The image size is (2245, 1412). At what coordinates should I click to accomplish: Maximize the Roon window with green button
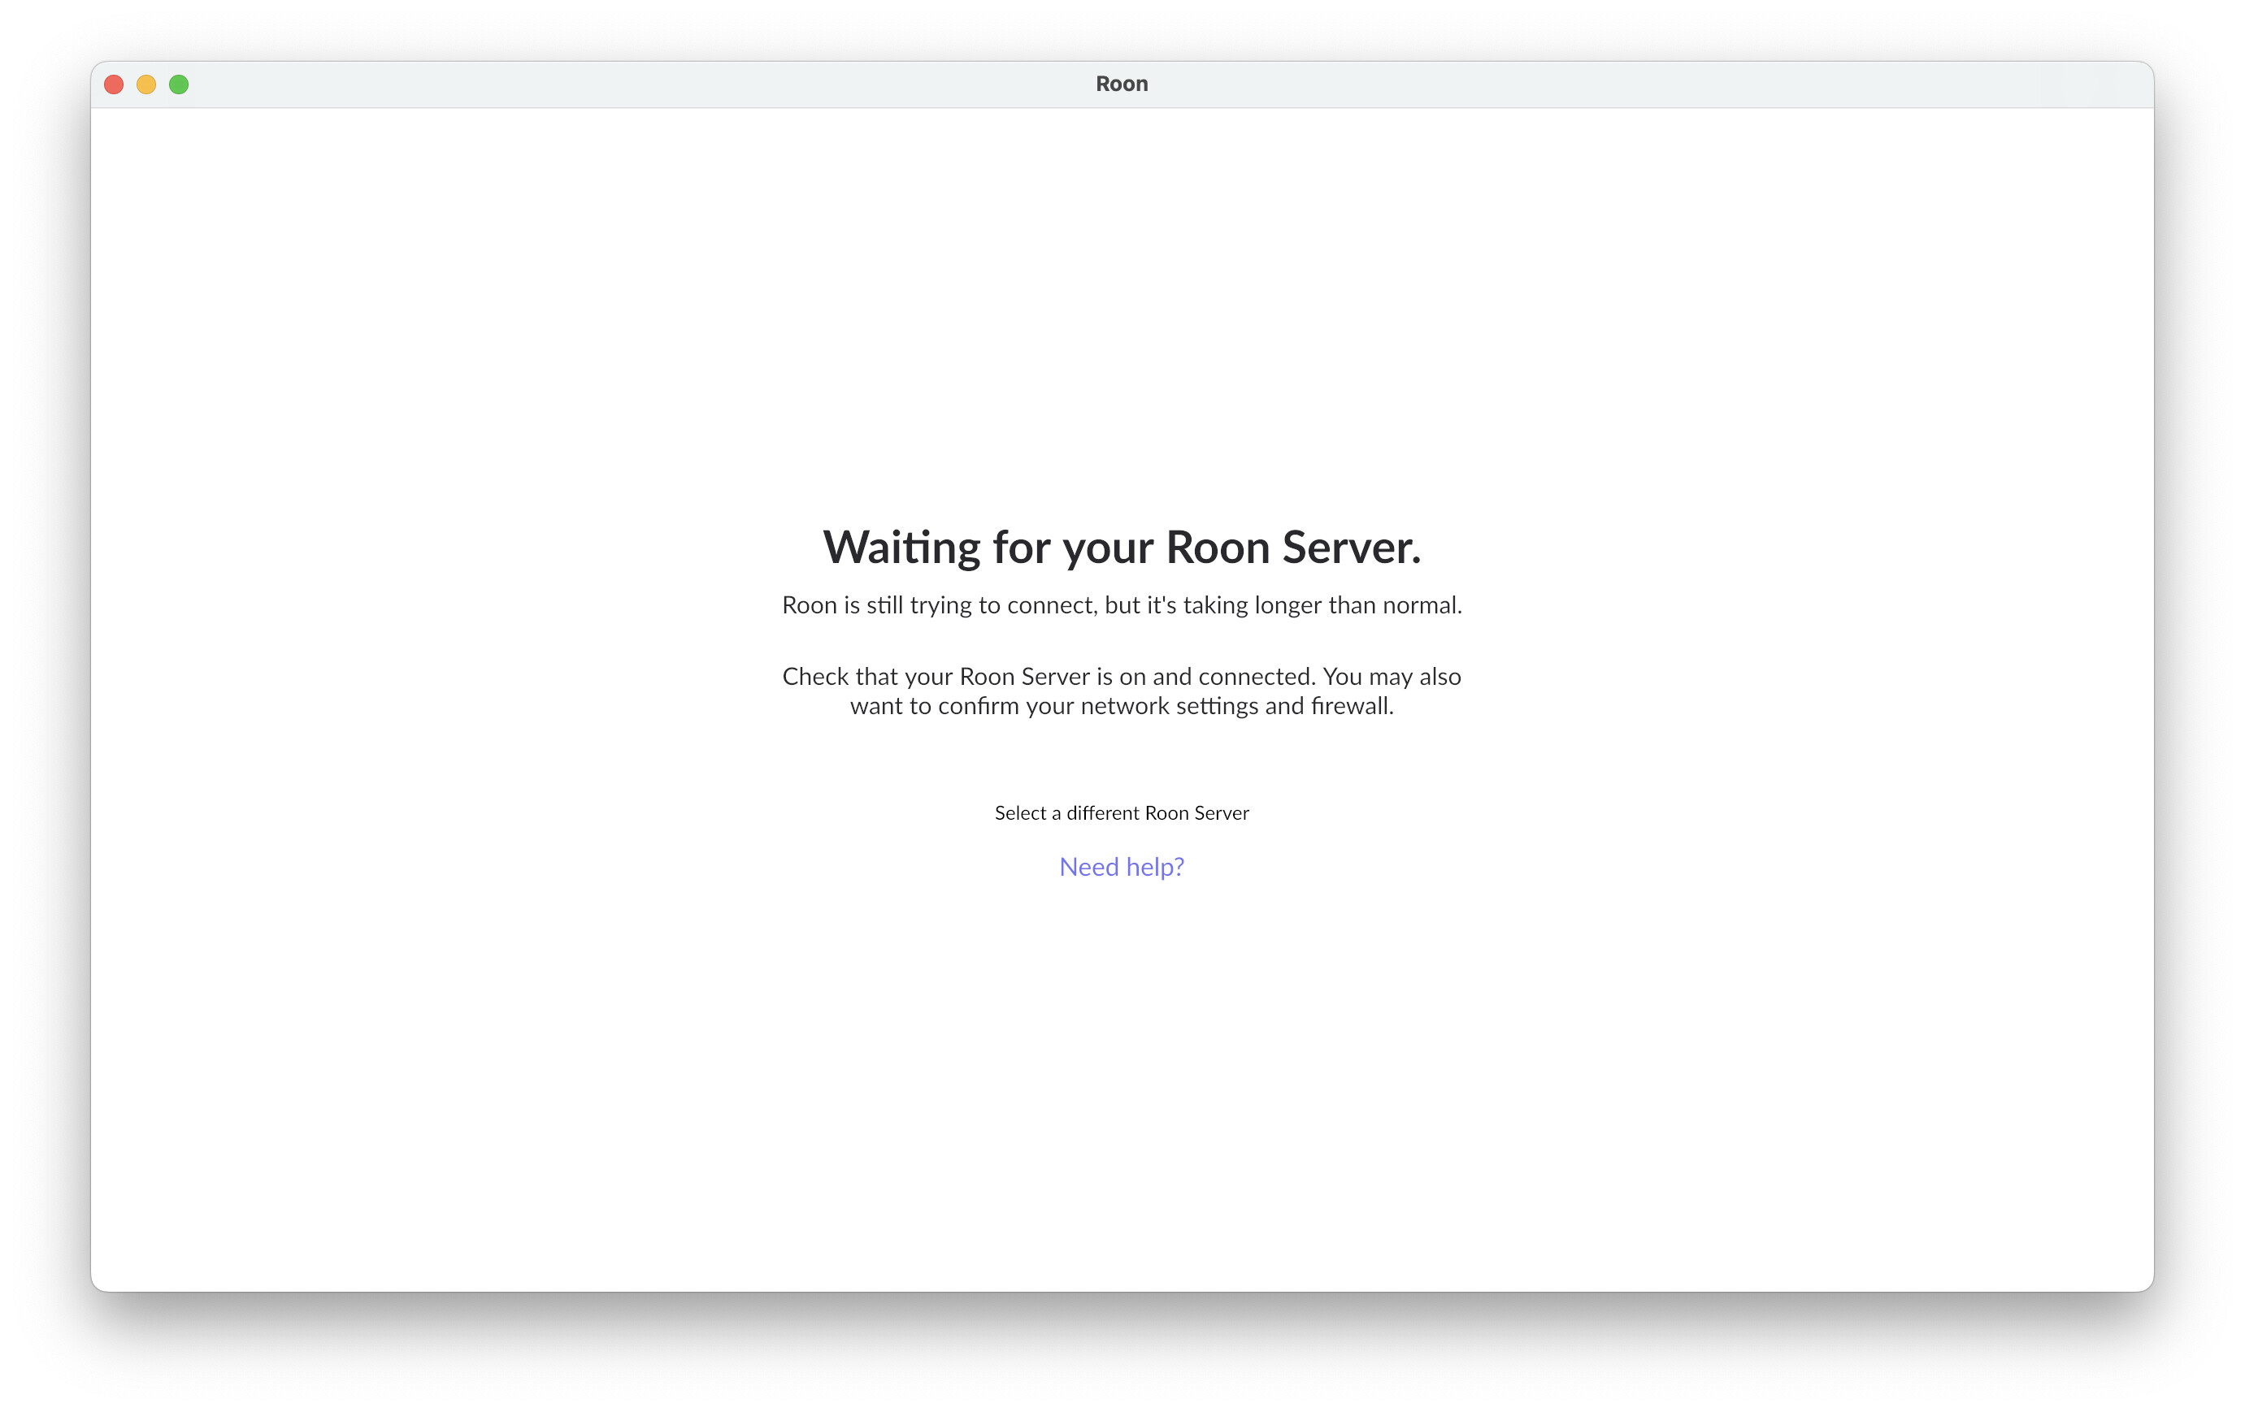click(179, 84)
